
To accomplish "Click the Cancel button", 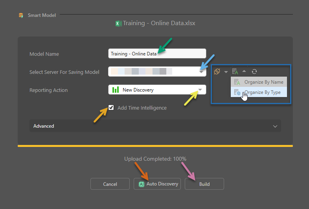I will (110, 184).
